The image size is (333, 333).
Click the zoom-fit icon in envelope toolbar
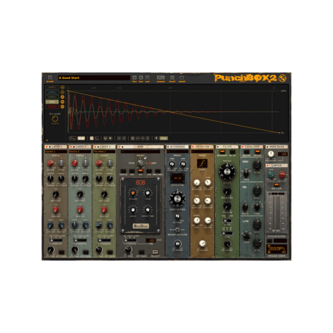133,138
